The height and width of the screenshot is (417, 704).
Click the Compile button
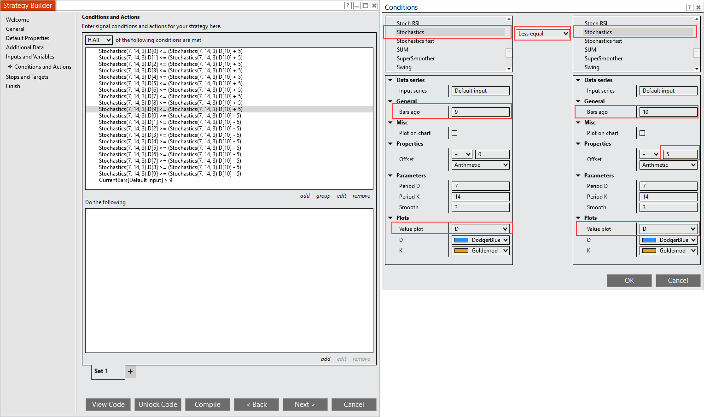208,405
